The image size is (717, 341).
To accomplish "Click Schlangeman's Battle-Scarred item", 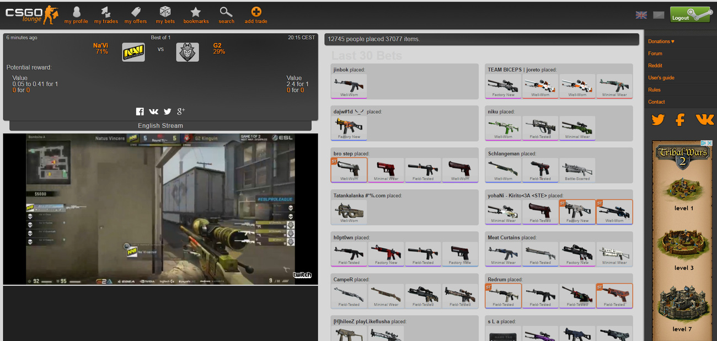I will pos(577,170).
